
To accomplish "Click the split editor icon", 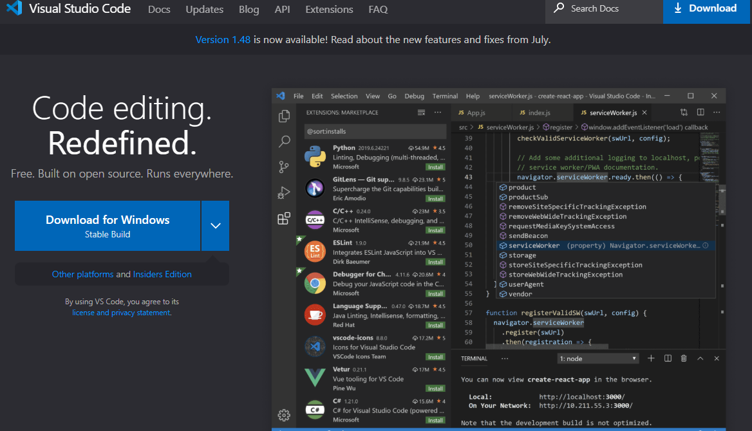I will pos(700,112).
